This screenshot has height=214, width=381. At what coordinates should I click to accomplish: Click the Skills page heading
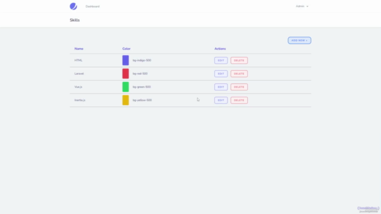pos(74,20)
